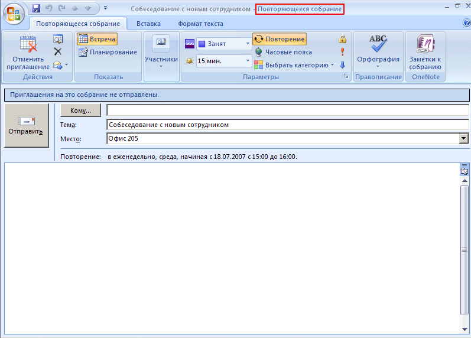Click Cancel invitation (Отменить приглашение)
The height and width of the screenshot is (338, 471).
28,53
